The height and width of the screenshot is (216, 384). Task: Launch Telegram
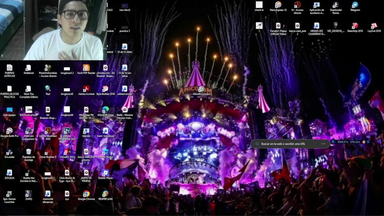355,6
